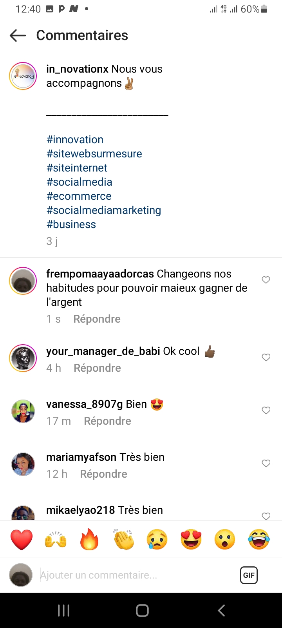Reply to your_manager_de_babi's comment
This screenshot has width=282, height=628.
(97, 368)
